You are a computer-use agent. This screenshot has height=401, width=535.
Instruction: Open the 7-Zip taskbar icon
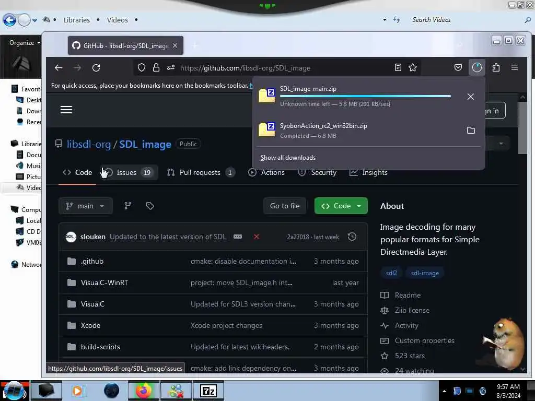click(x=208, y=391)
